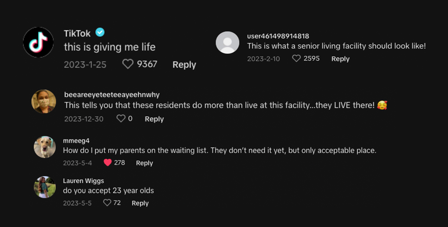
Task: Reply to Lauren Wiggs' comment
Action: 140,203
